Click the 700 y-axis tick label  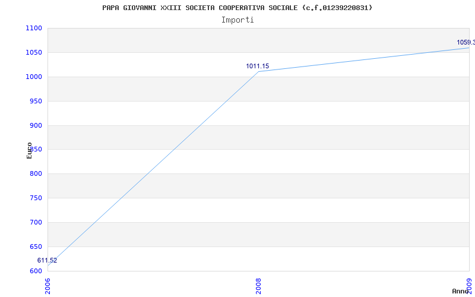pos(36,222)
